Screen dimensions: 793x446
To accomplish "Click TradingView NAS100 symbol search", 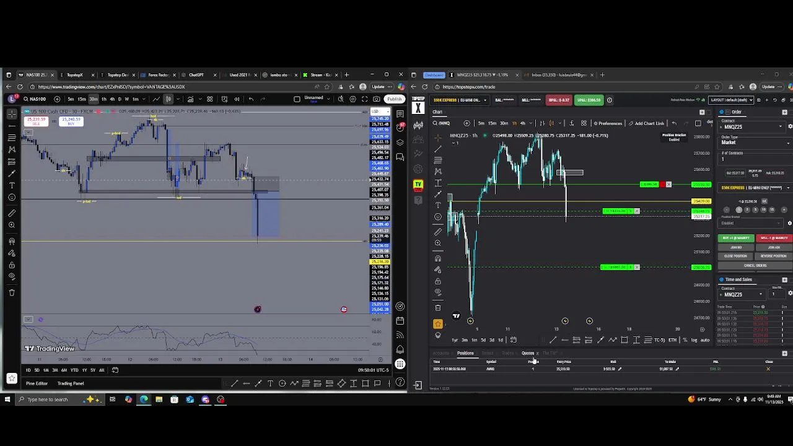I will click(x=34, y=99).
